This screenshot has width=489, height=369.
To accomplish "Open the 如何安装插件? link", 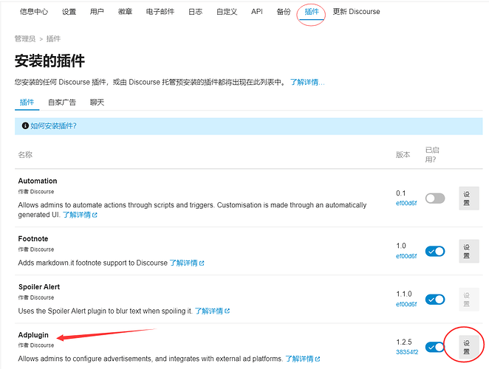I will pyautogui.click(x=53, y=126).
